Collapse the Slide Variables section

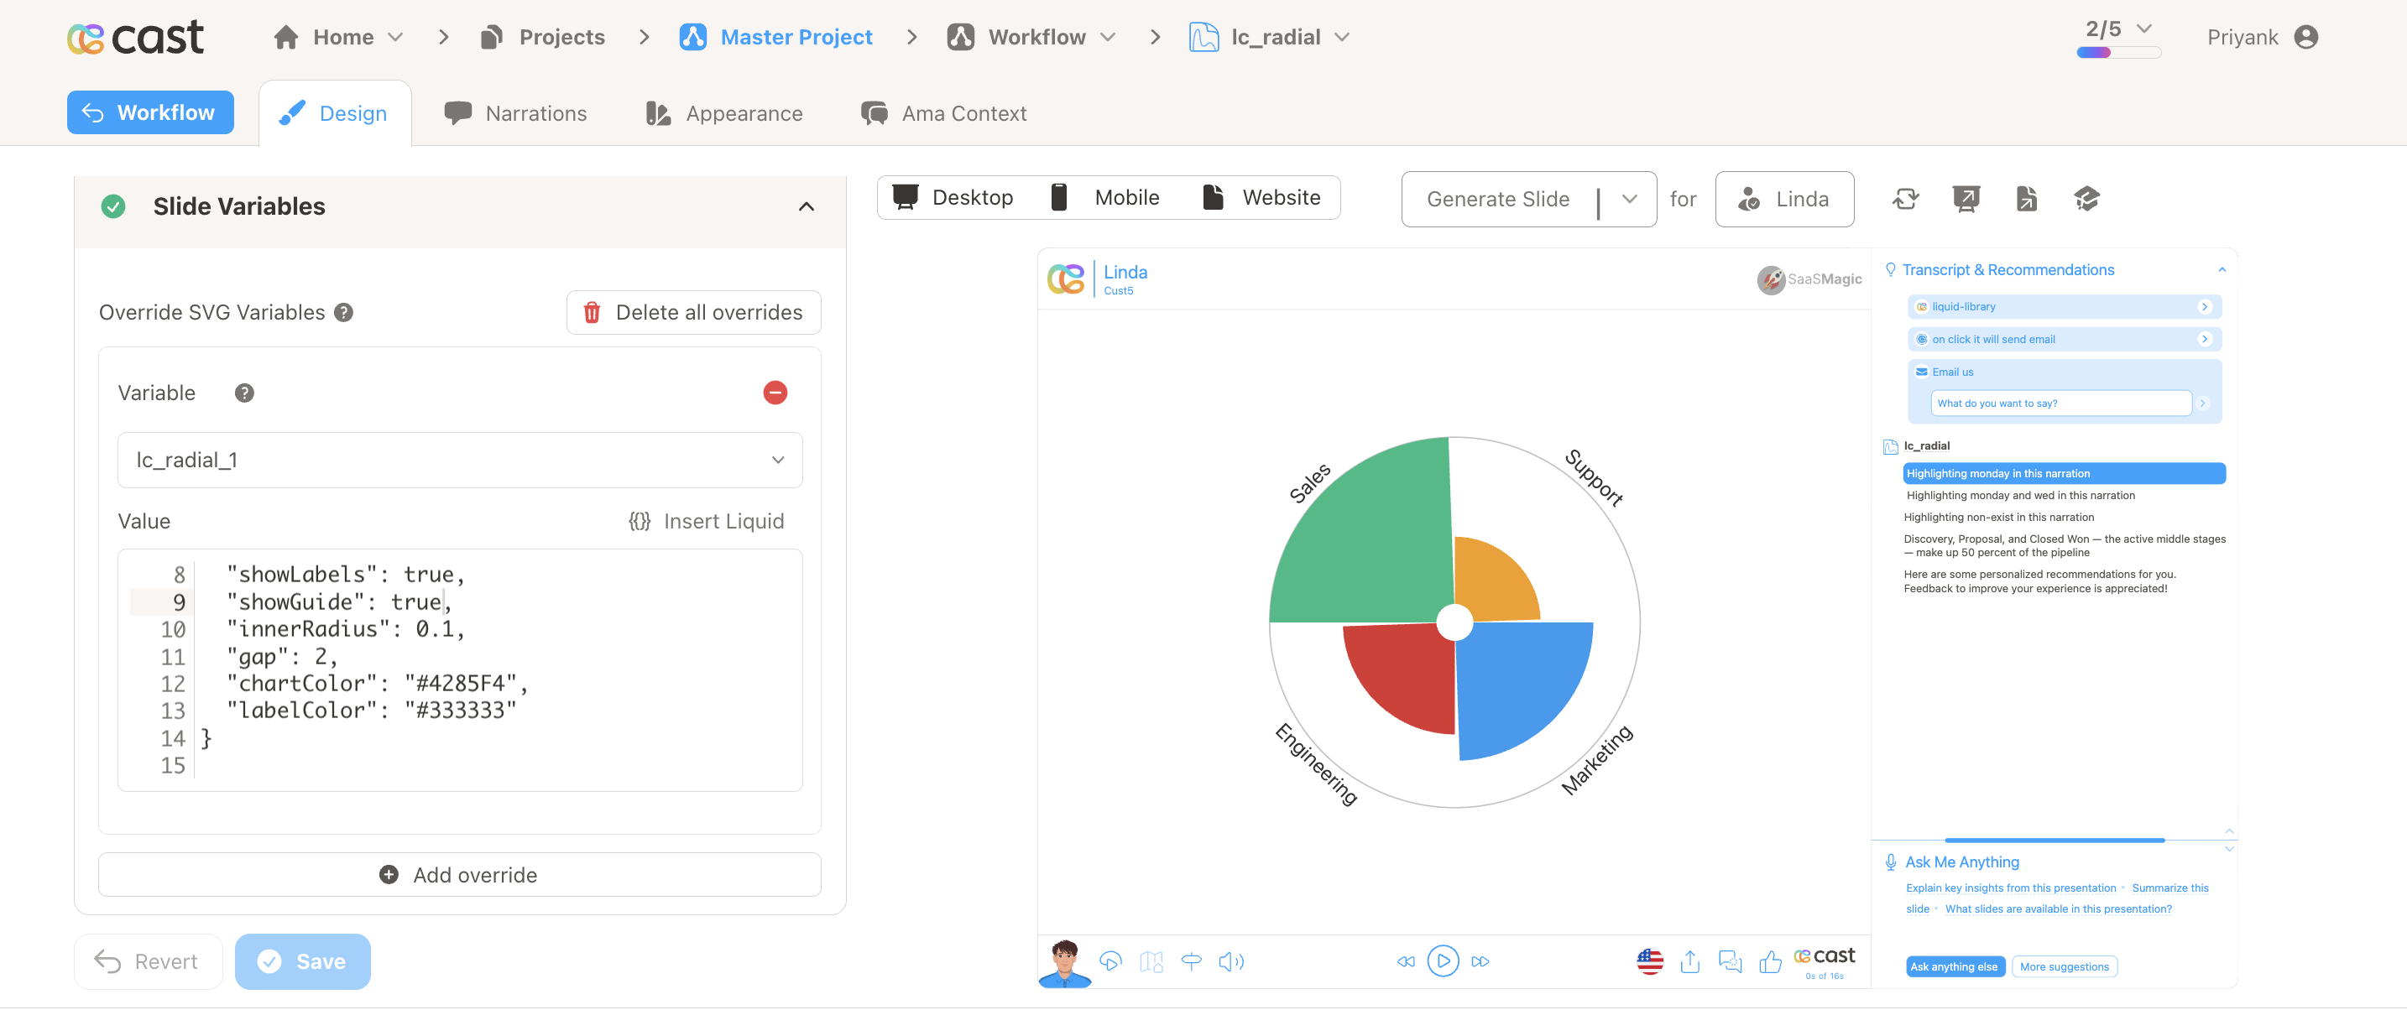[x=806, y=206]
